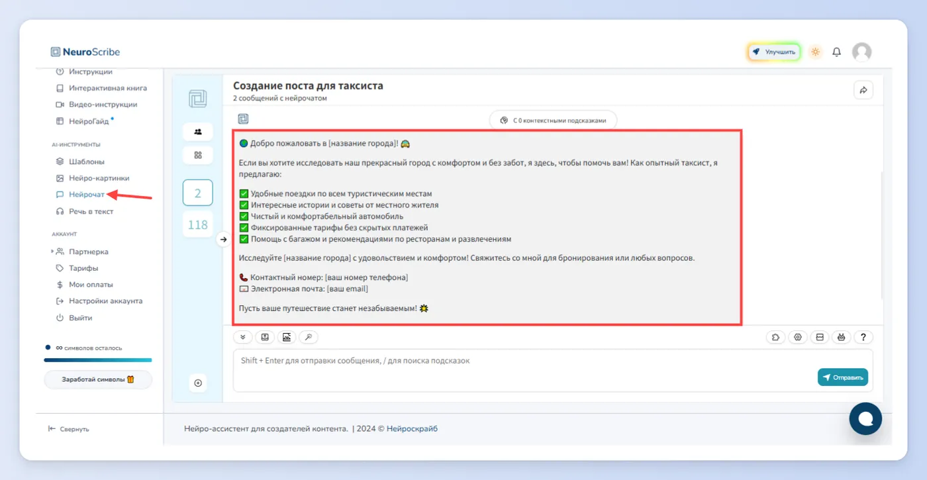The height and width of the screenshot is (480, 927).
Task: Open Речь в текст tool
Action: 85,211
